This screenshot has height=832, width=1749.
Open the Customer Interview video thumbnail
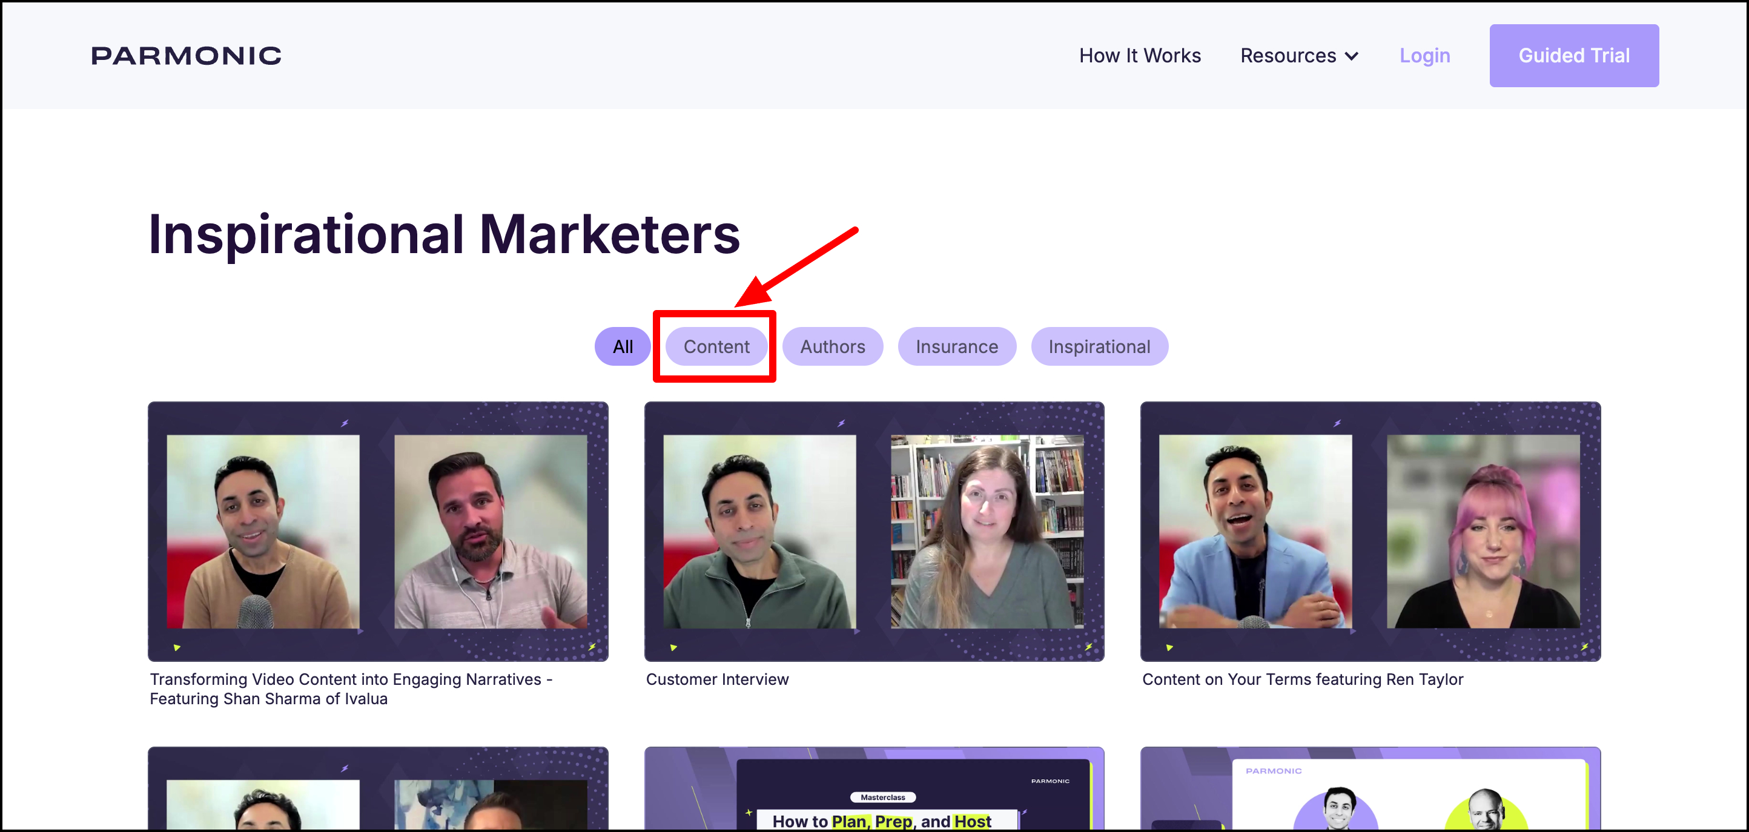874,532
